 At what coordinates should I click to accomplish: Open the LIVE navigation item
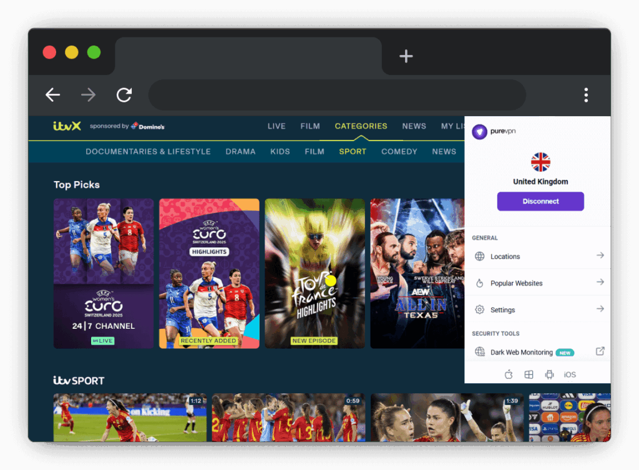click(276, 126)
